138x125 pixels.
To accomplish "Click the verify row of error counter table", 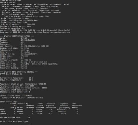I will [39, 114].
